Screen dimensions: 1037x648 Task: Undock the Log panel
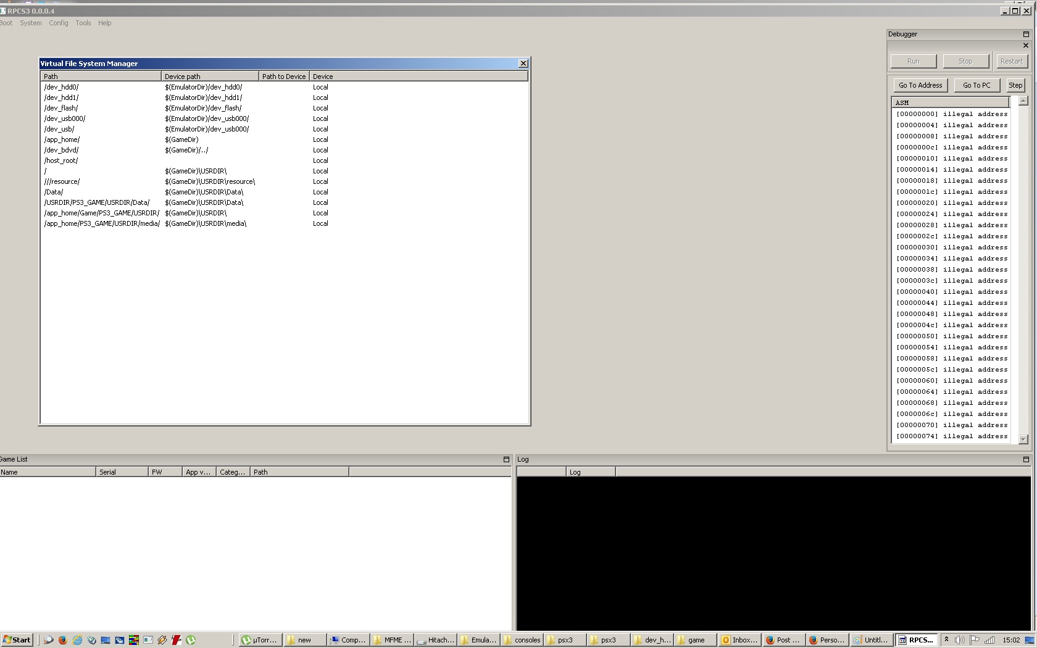pyautogui.click(x=1026, y=459)
